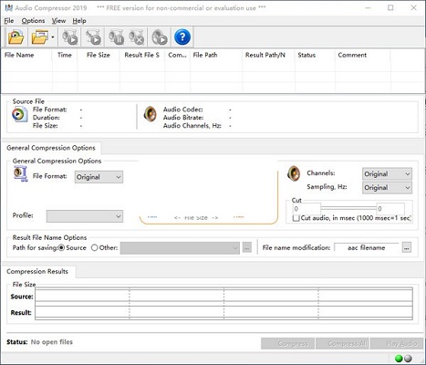Click the file name modification browse button

(407, 247)
